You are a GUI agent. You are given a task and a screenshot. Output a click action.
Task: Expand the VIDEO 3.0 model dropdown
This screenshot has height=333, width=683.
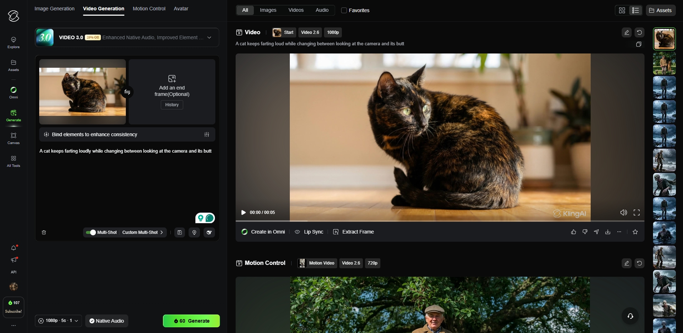point(209,37)
